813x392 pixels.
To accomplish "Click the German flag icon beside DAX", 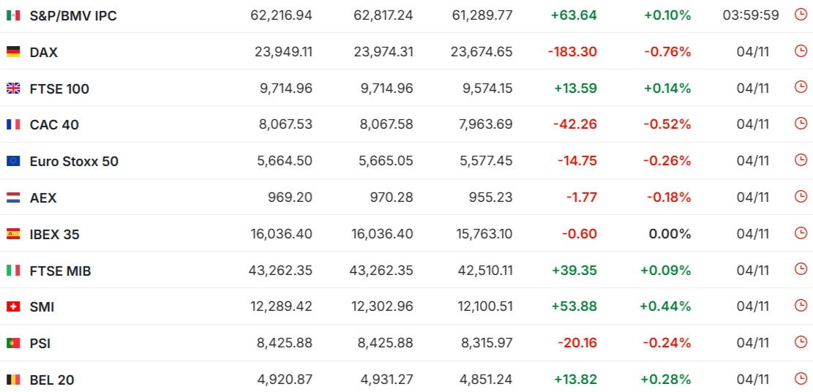I will point(13,52).
